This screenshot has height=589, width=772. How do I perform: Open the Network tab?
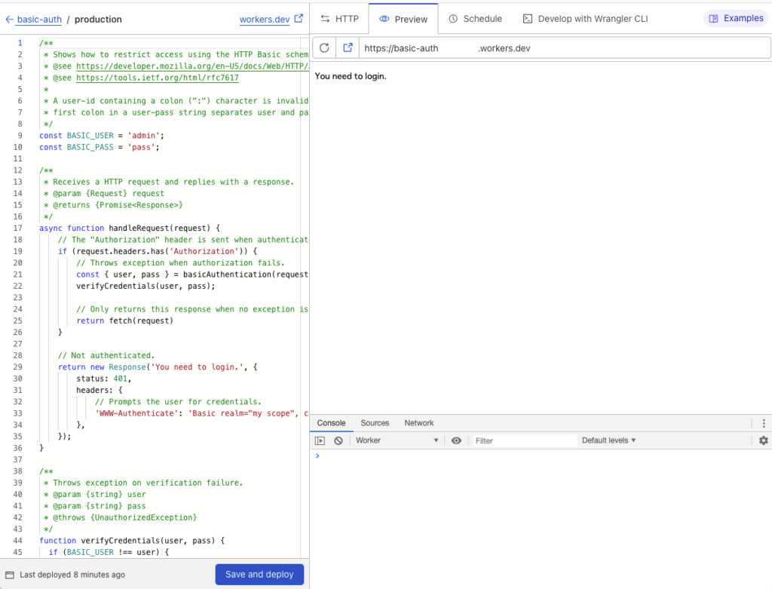coord(419,423)
